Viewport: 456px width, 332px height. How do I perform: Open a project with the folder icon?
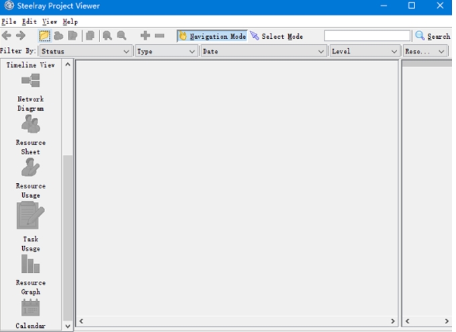point(44,36)
